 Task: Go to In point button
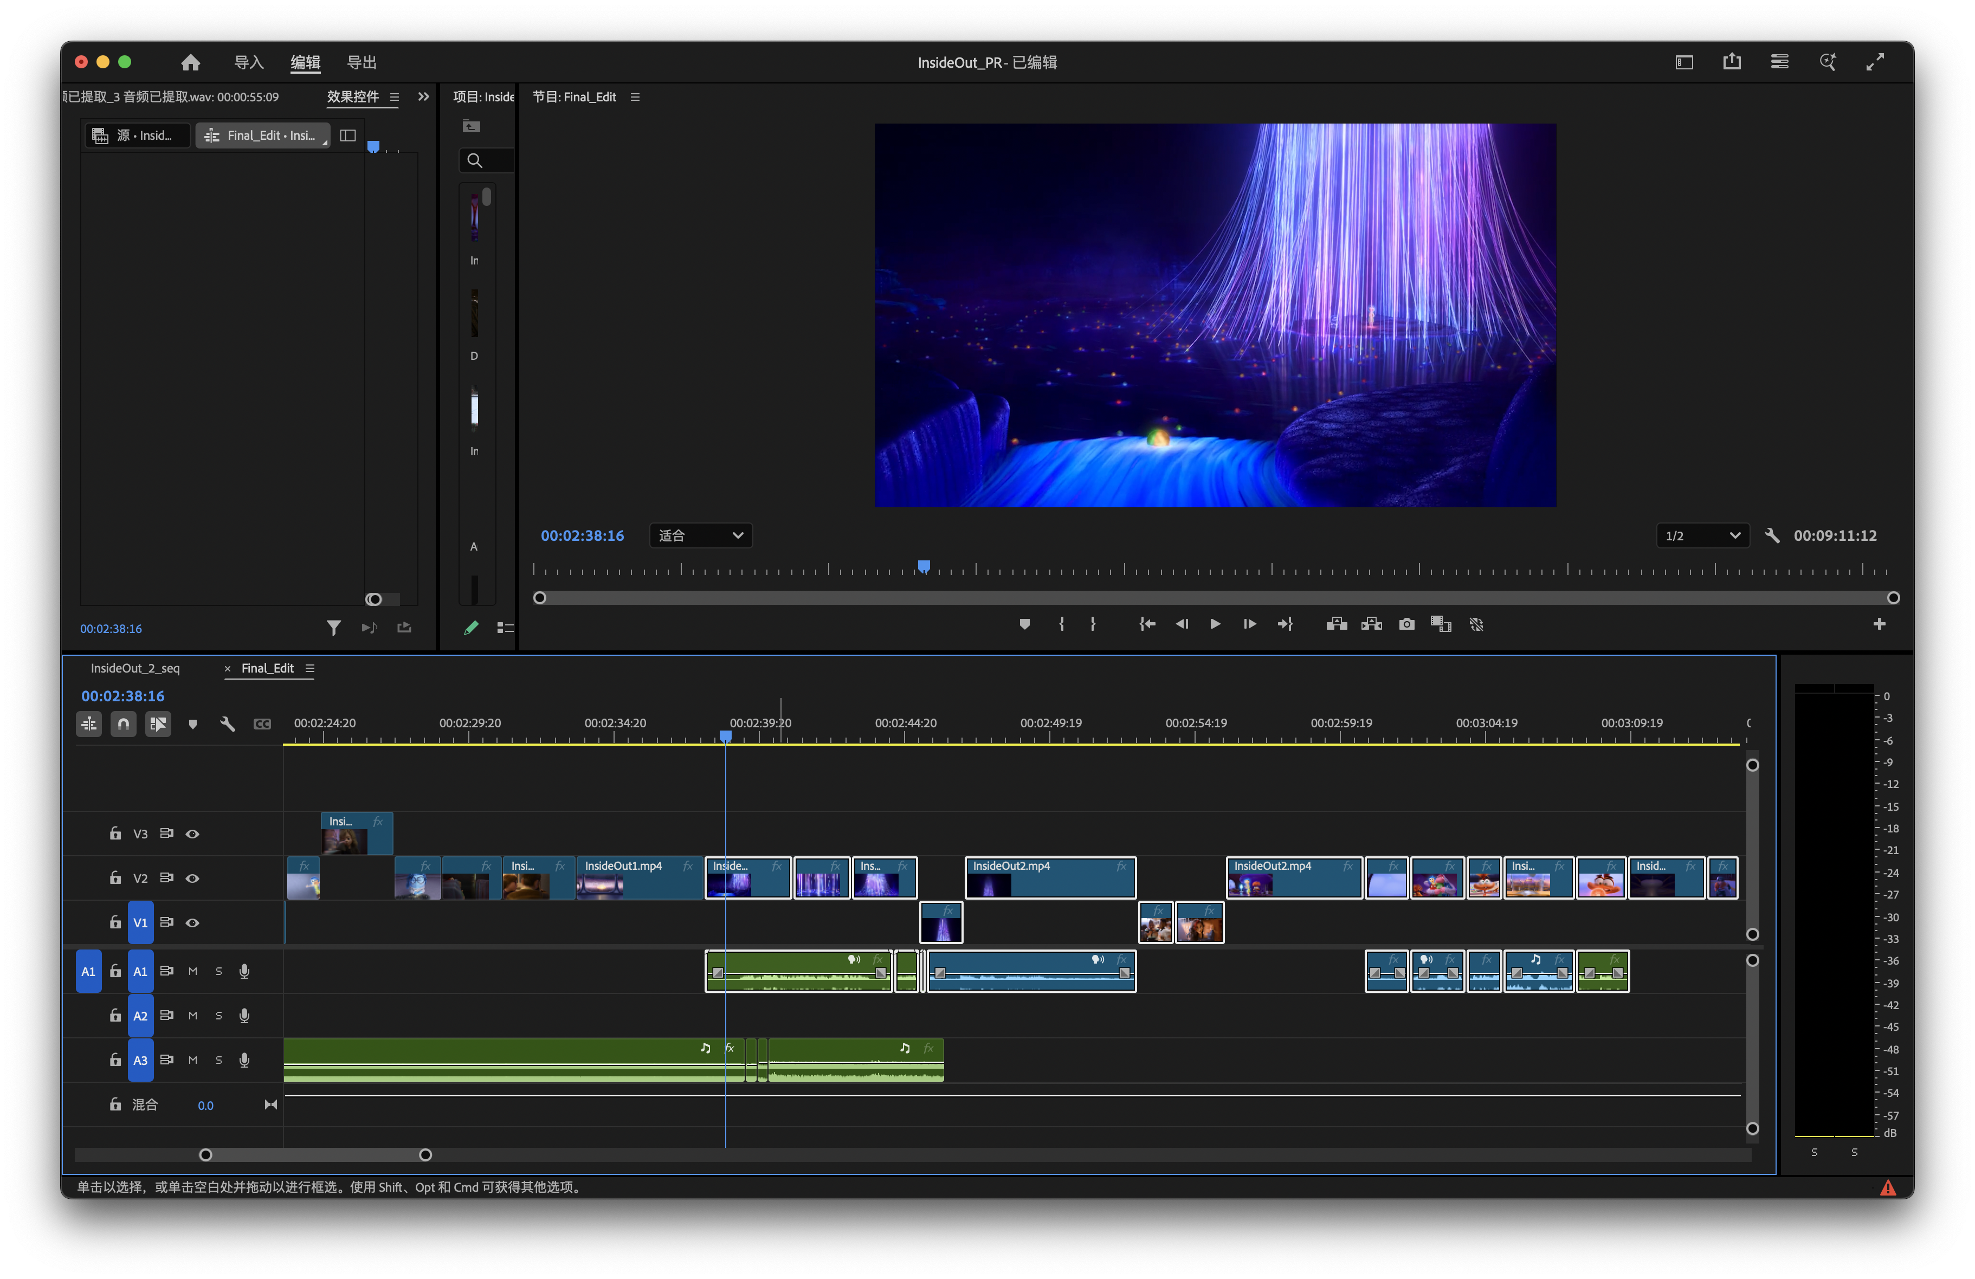click(x=1147, y=624)
